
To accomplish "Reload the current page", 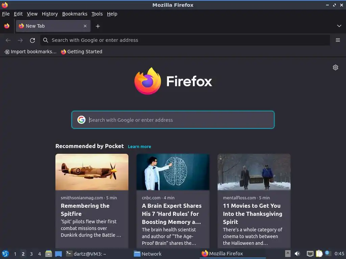I will click(32, 40).
